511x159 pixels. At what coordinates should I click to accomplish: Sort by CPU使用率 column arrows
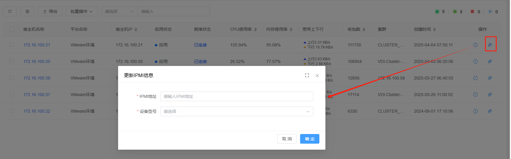pos(255,29)
